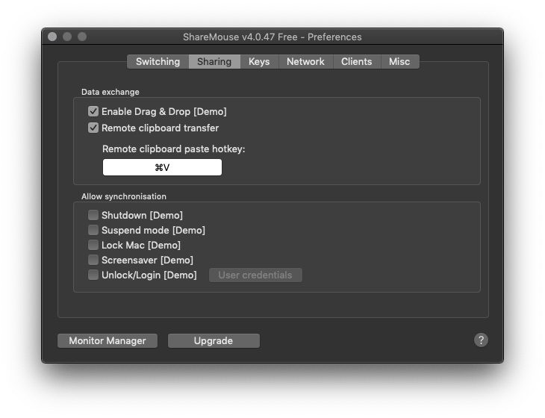Uncheck Remote clipboard transfer
Screen dimensions: 545x418
[93, 128]
